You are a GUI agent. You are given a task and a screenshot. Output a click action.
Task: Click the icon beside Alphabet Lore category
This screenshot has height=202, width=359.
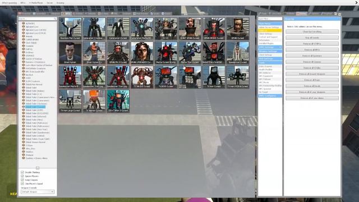click(x=24, y=26)
